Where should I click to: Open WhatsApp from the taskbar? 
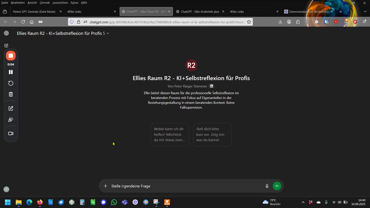[114, 202]
